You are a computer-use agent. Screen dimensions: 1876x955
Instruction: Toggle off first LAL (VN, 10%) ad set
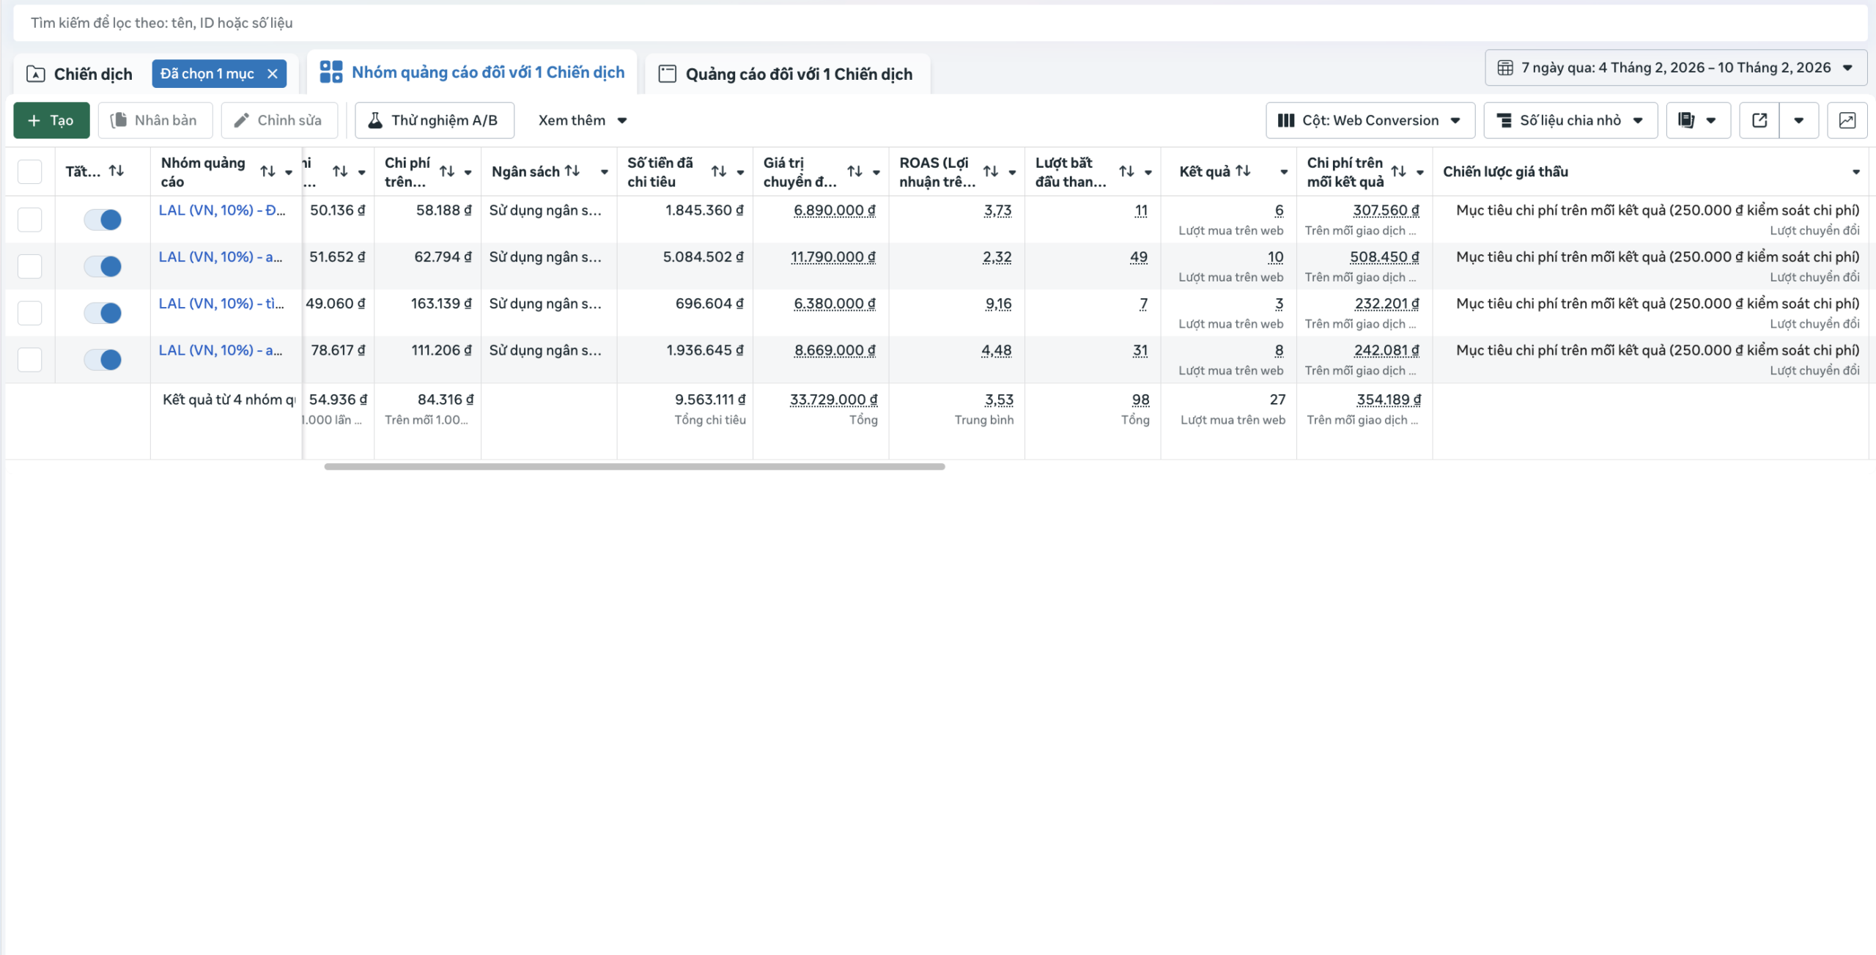point(103,220)
